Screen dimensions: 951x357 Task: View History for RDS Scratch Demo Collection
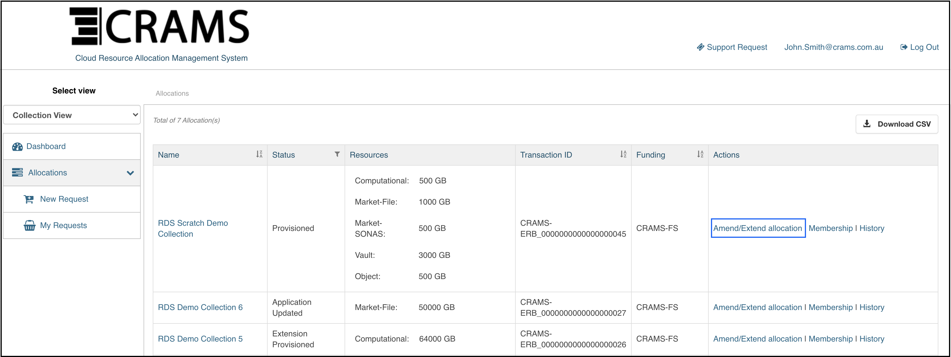(872, 228)
